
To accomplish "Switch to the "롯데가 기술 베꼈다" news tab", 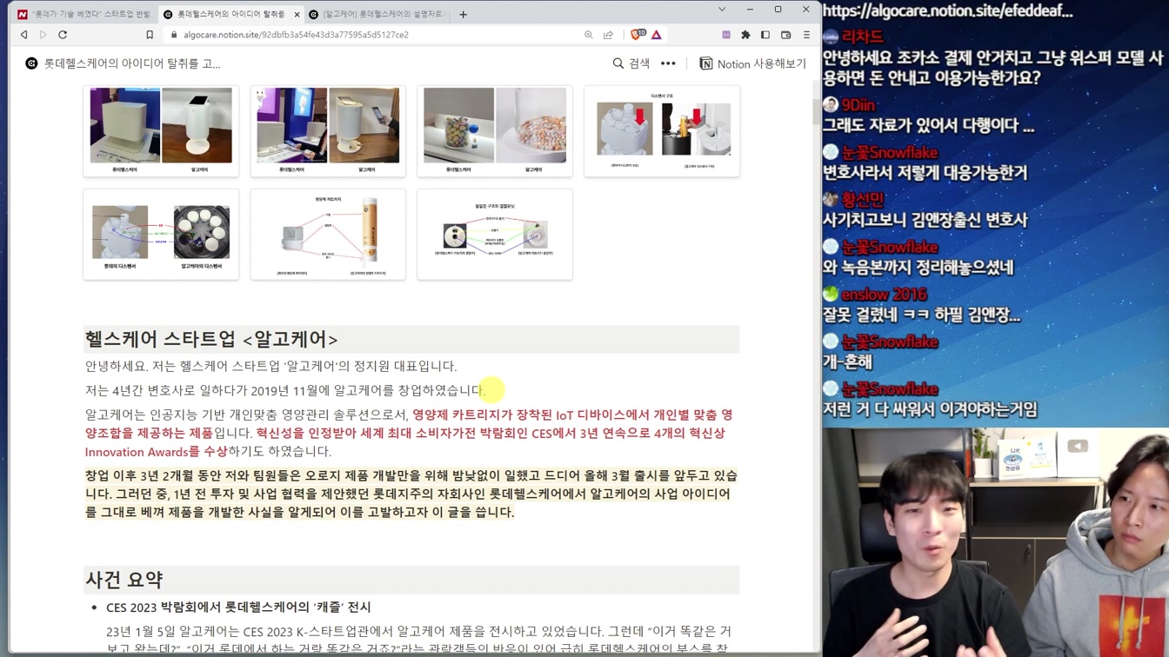I will [83, 14].
